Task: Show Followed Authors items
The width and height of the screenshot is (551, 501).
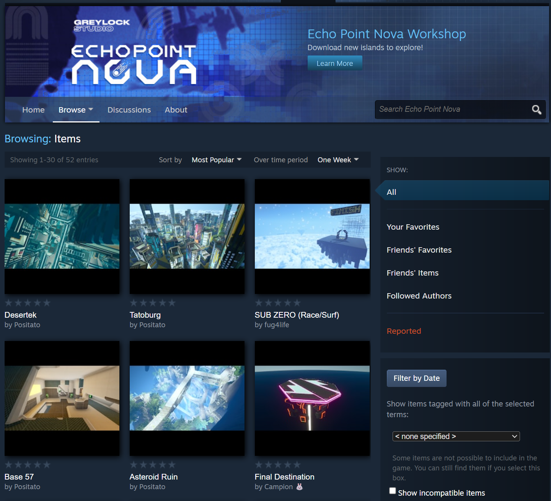Action: tap(419, 296)
